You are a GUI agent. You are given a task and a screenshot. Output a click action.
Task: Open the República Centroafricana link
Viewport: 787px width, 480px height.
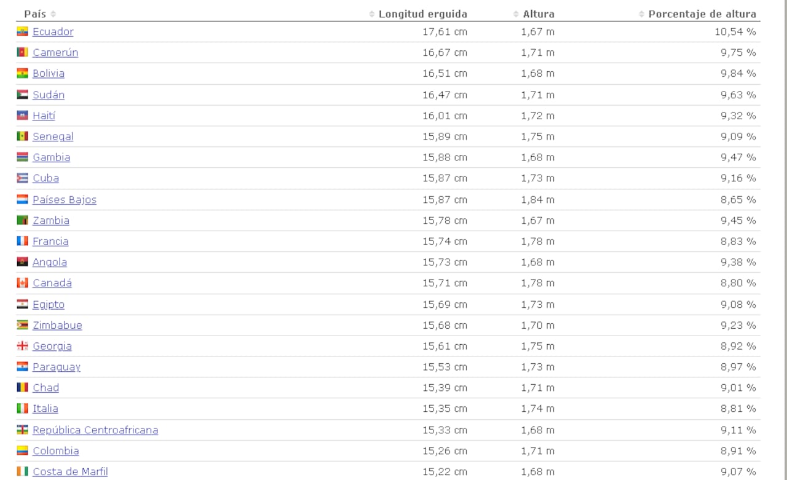point(95,430)
